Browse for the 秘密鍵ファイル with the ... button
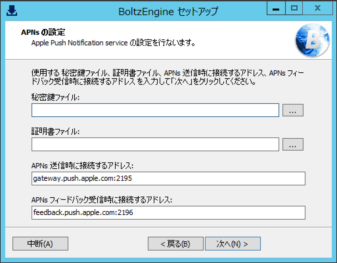The image size is (337, 263). [x=293, y=110]
